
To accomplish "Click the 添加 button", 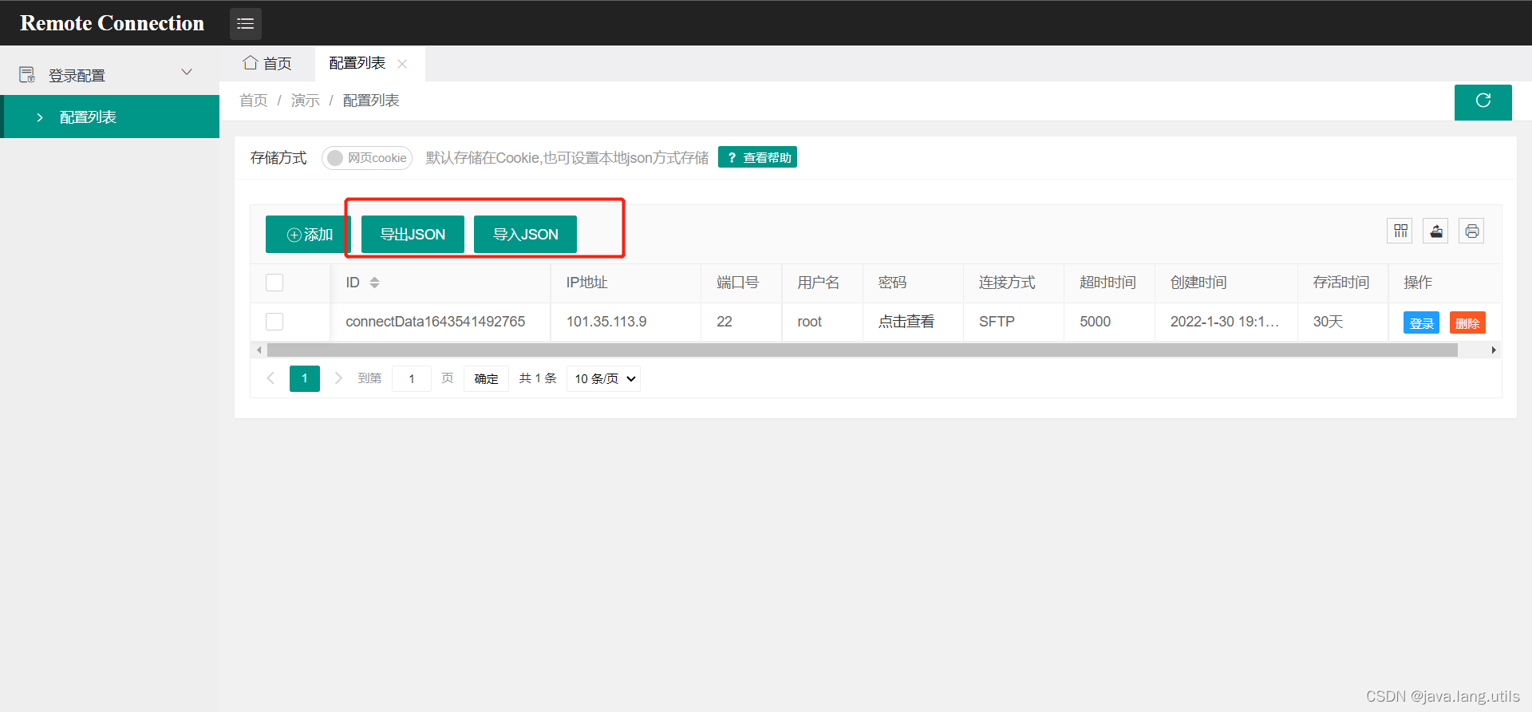I will (x=309, y=235).
